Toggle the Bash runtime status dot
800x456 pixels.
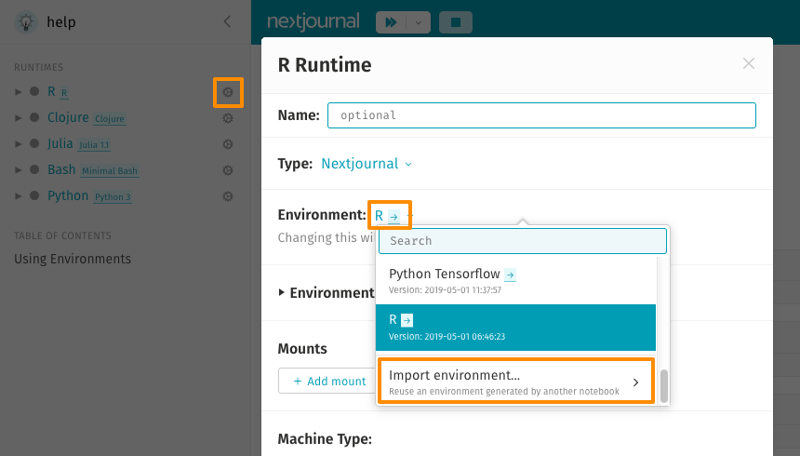click(34, 169)
